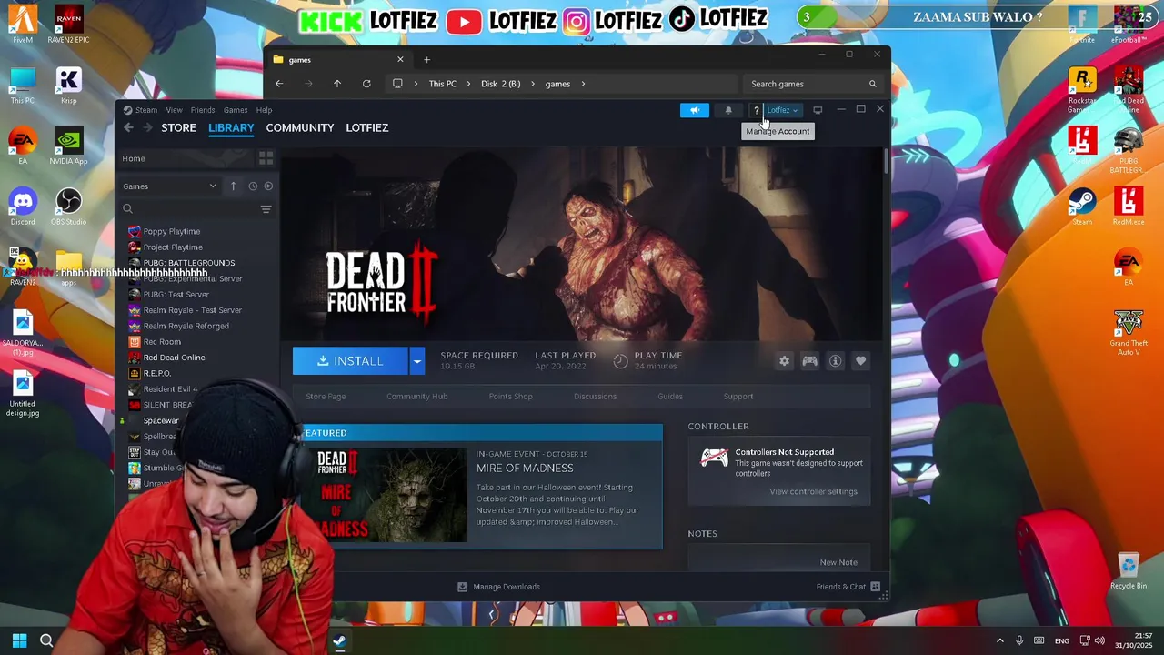View controller settings link
1164x655 pixels.
pyautogui.click(x=813, y=492)
